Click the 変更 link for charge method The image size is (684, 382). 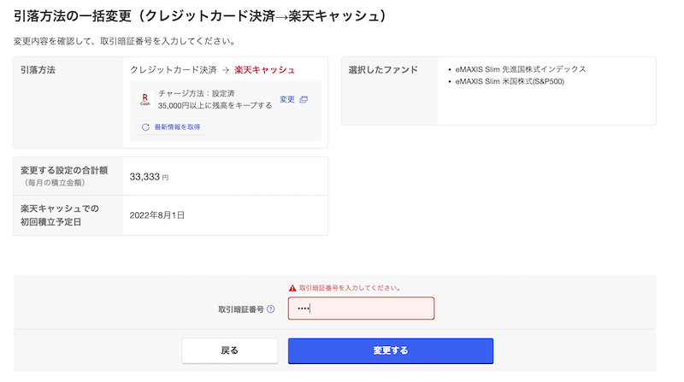pos(287,99)
